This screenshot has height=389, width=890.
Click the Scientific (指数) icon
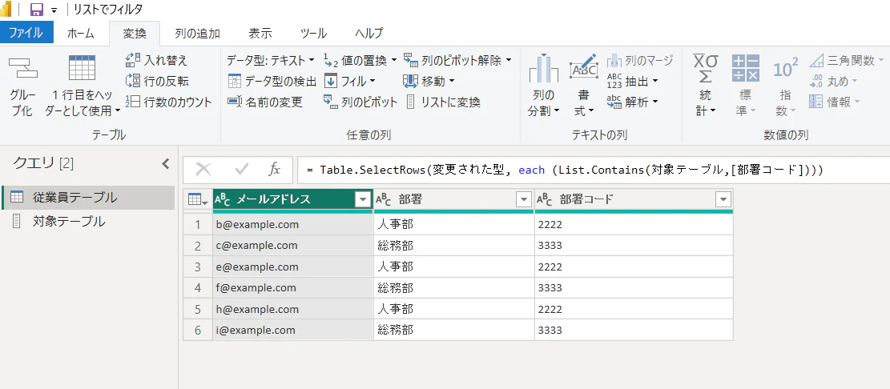click(x=786, y=69)
